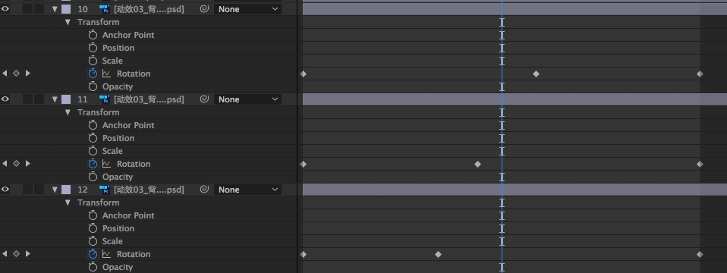
Task: Select Anchor Point property of layer 10
Action: [128, 35]
